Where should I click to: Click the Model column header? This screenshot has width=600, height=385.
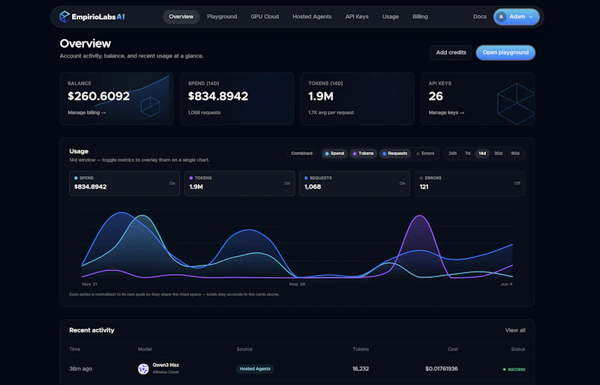click(x=145, y=349)
